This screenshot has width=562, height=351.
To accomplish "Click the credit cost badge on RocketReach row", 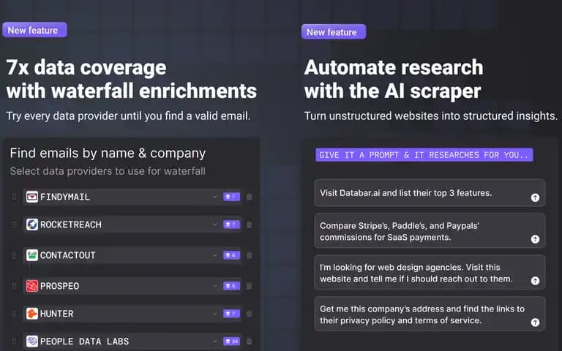I will point(231,224).
